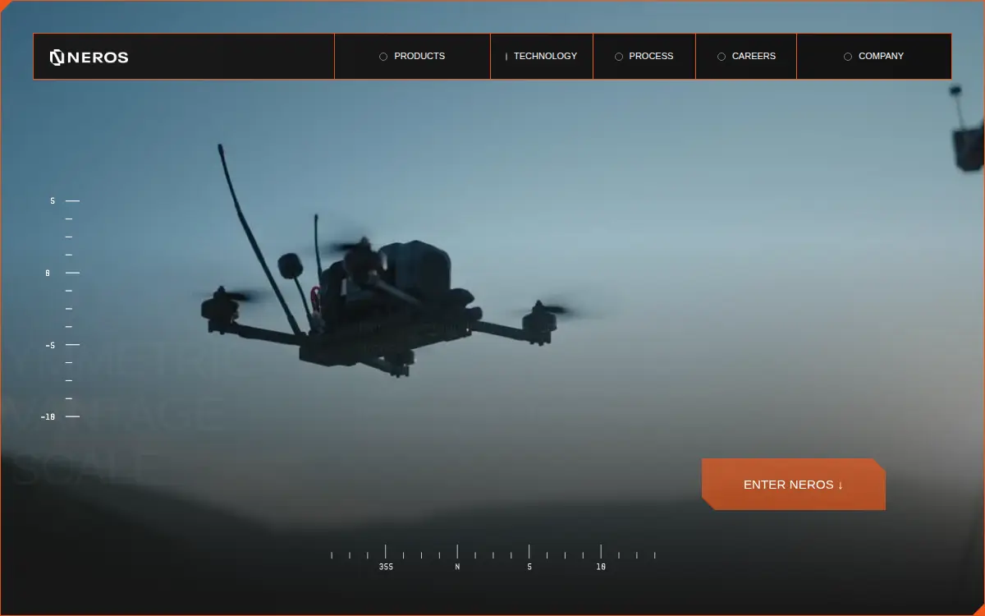Click the Enter Neros button
Image resolution: width=985 pixels, height=616 pixels.
coord(794,485)
